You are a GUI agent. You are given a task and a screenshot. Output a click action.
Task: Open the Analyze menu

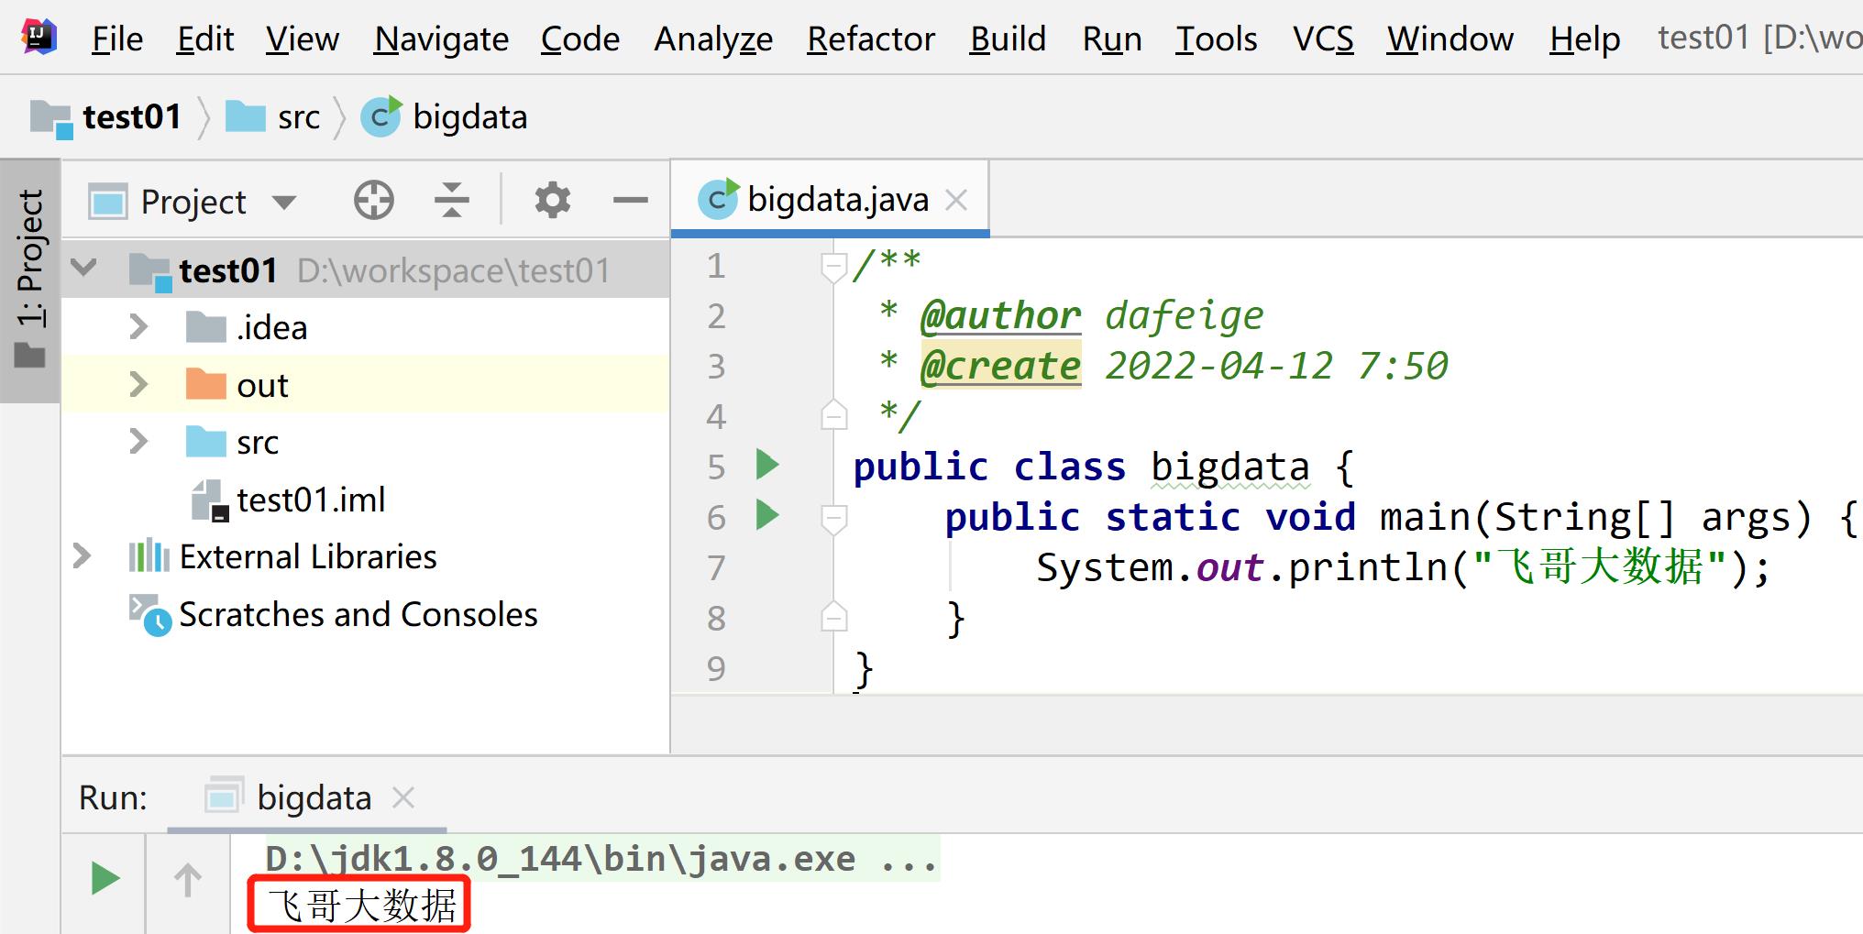tap(713, 38)
